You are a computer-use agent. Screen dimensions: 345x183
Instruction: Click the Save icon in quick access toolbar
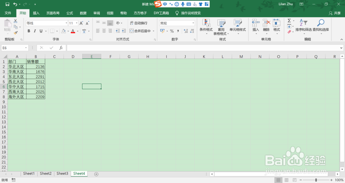tap(7, 4)
